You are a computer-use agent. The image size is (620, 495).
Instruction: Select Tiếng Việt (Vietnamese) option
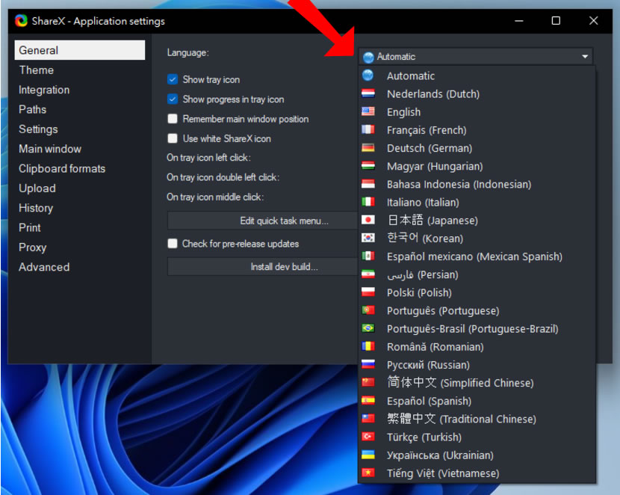pos(477,473)
